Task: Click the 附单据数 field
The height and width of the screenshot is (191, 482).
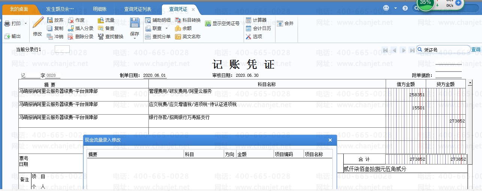Action: point(449,75)
